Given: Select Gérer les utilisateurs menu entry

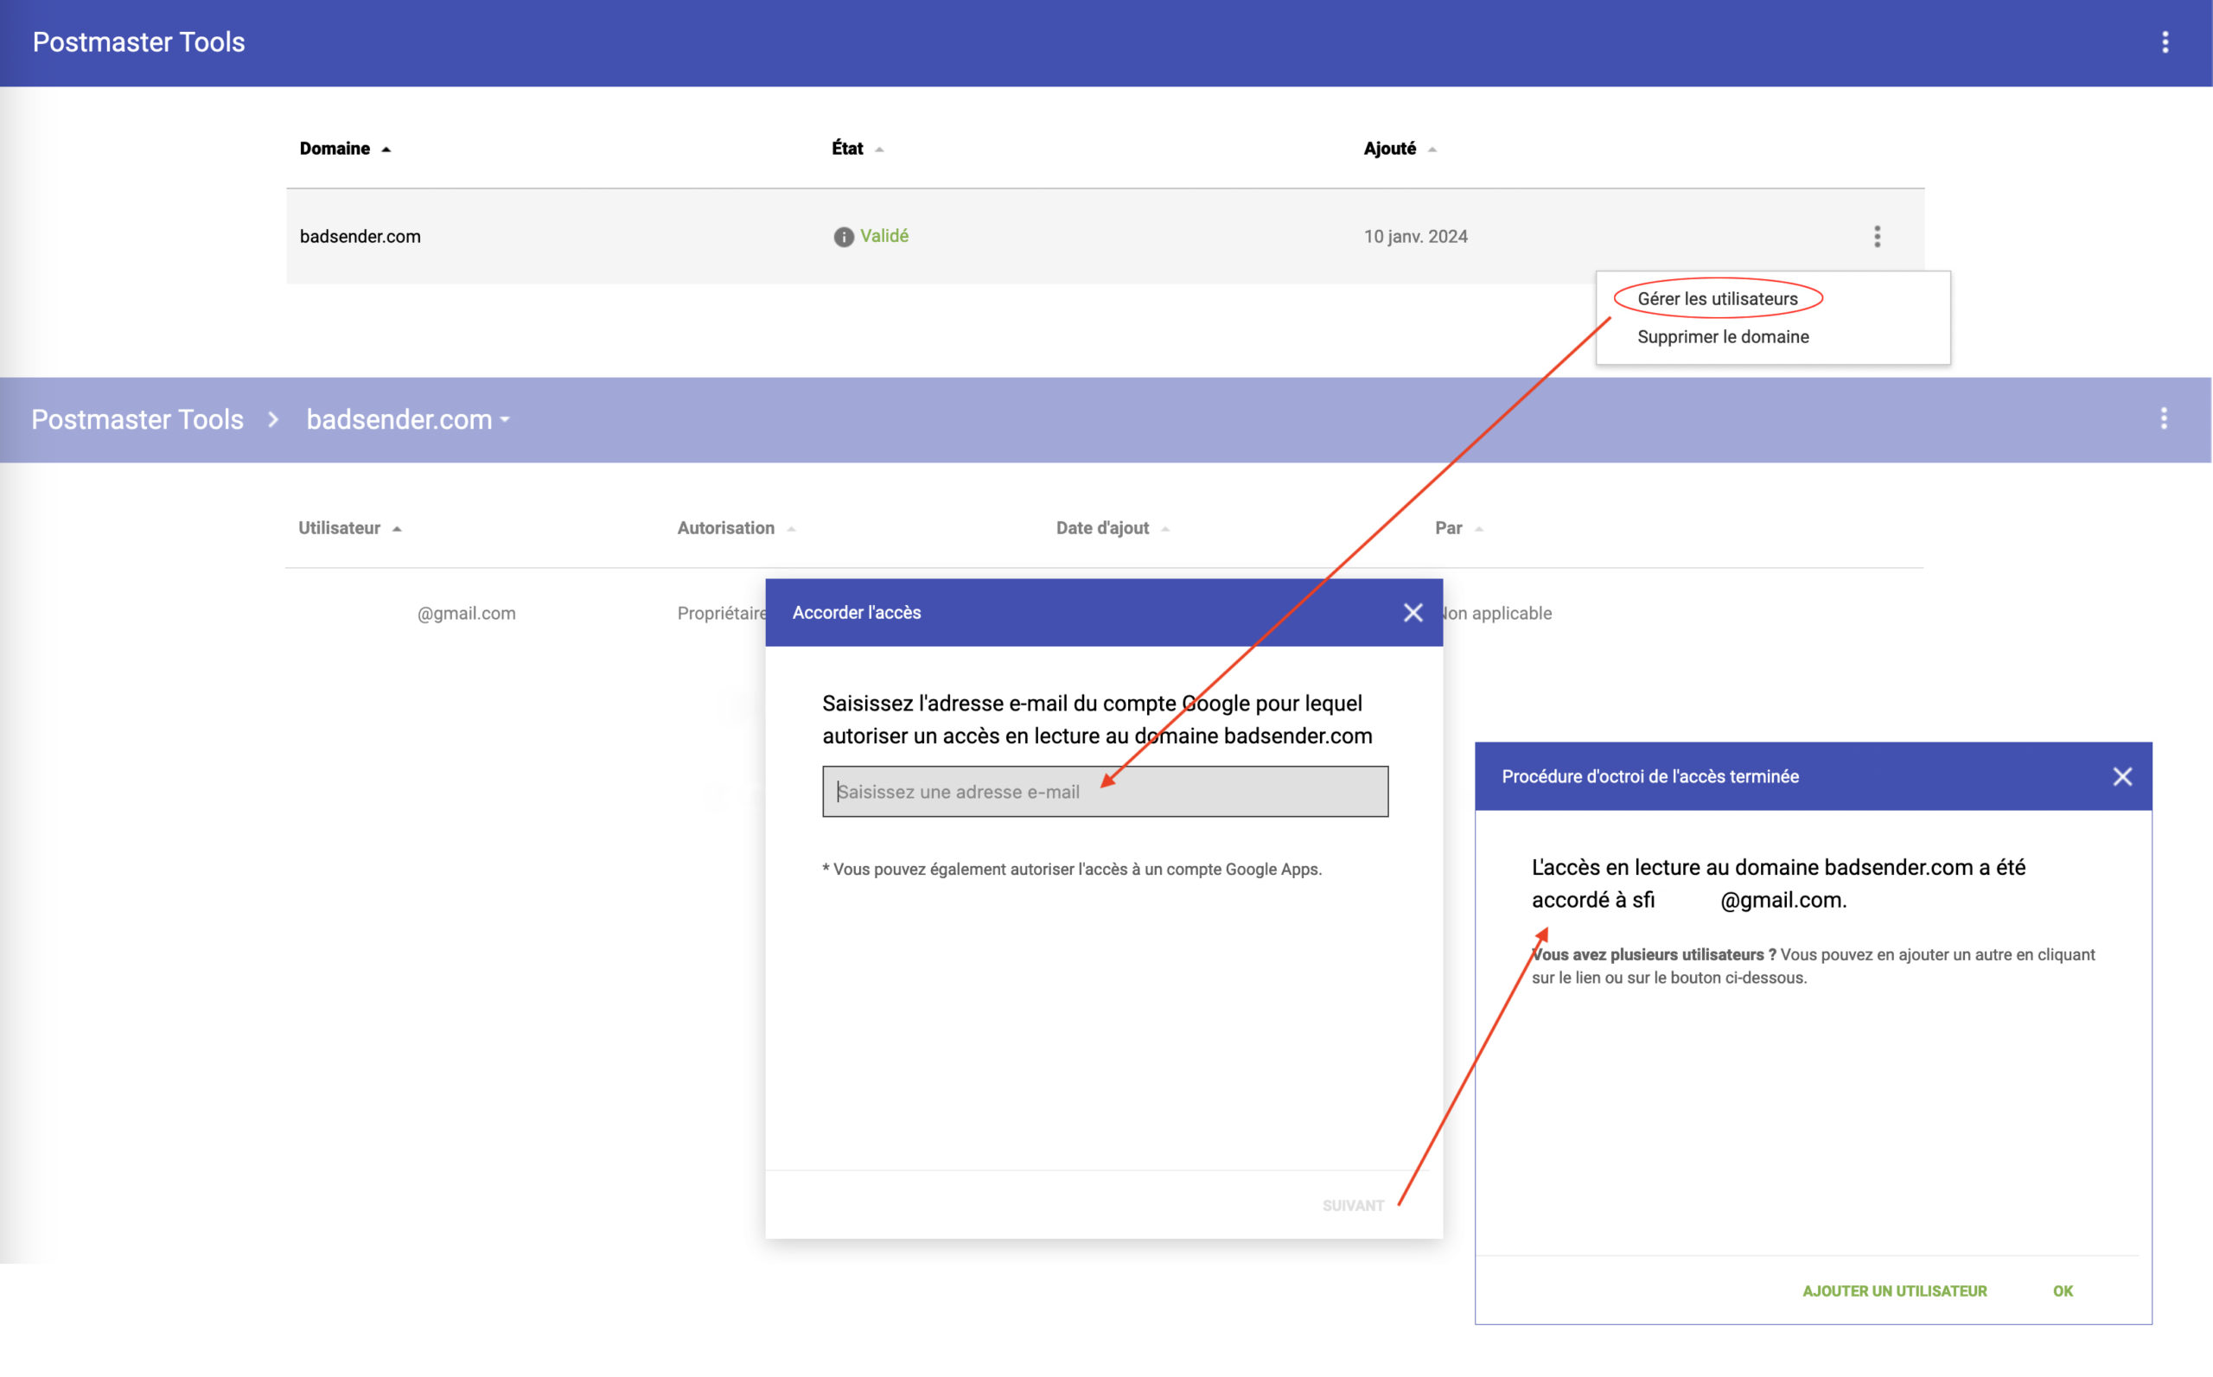Looking at the screenshot, I should point(1718,299).
